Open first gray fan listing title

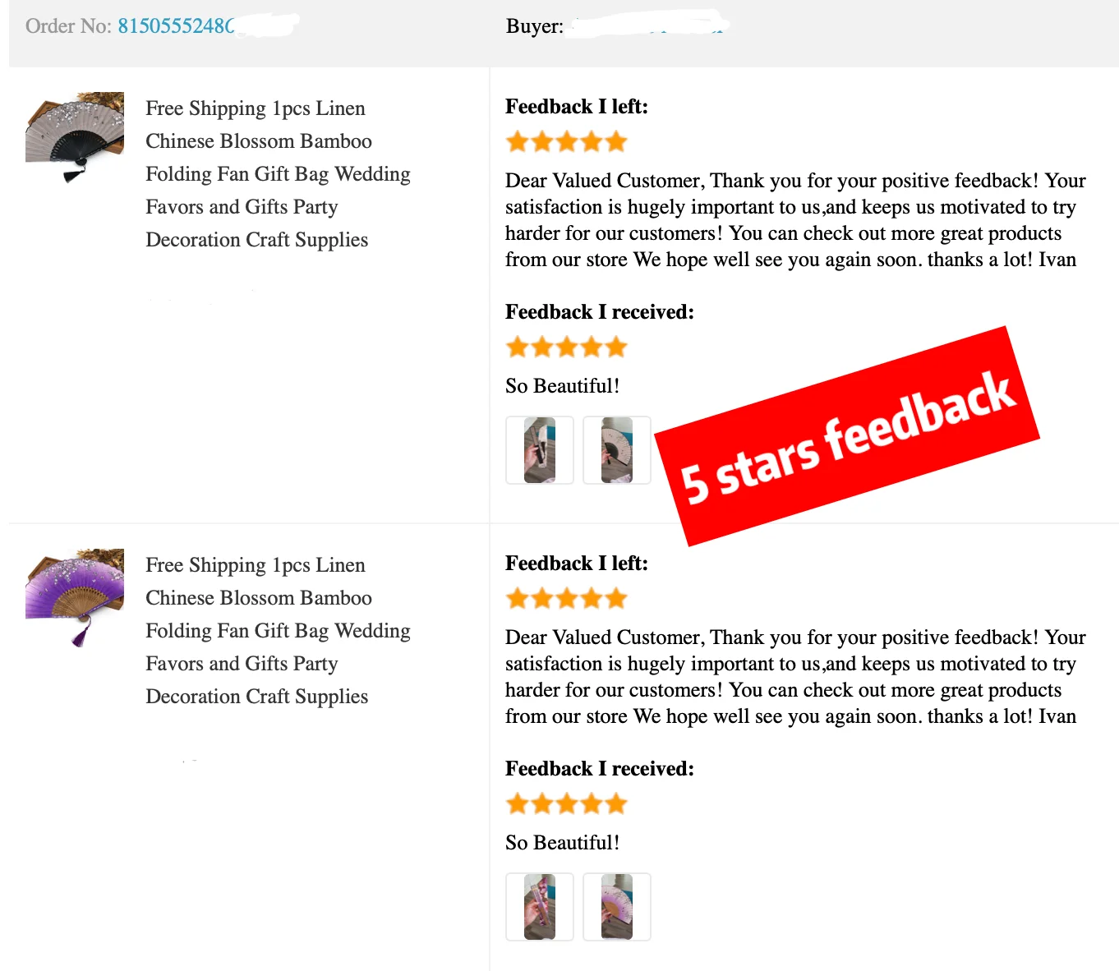tap(278, 174)
